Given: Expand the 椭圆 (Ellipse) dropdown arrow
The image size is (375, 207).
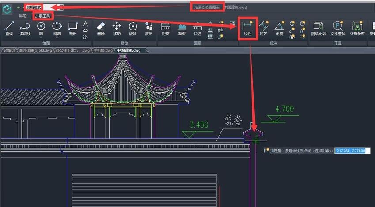Looking at the screenshot, I should (x=57, y=38).
